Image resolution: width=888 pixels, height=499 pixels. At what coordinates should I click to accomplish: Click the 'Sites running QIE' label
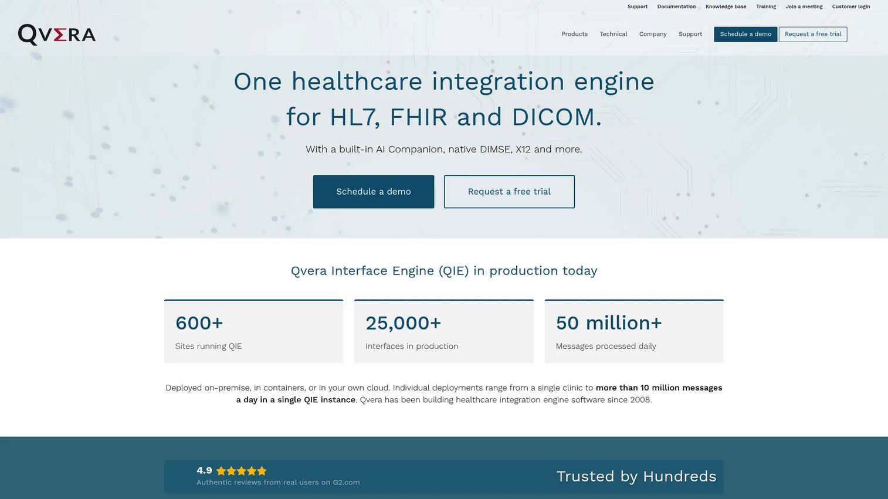click(208, 346)
